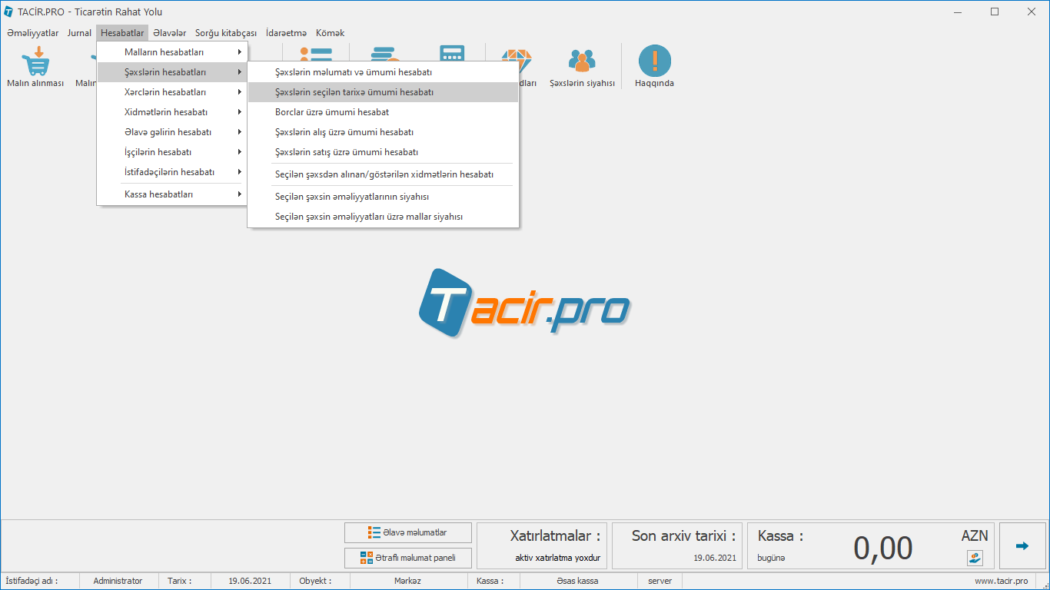This screenshot has height=590, width=1050.
Task: Click the small cash hand icon under AZN
Action: (x=975, y=558)
